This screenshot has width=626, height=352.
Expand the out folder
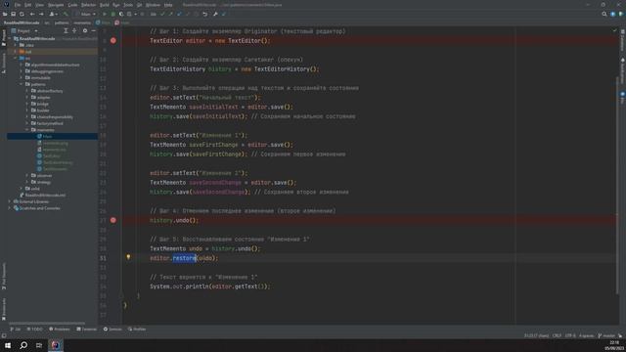point(16,52)
